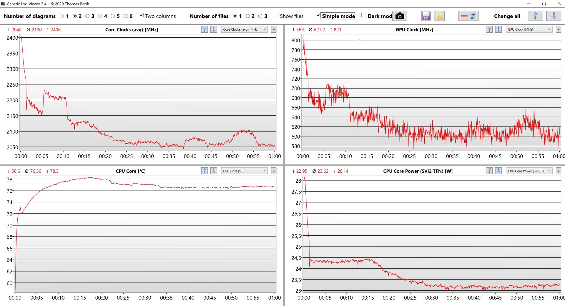This screenshot has width=565, height=306.
Task: Uncheck the Two columns checkbox
Action: tap(141, 15)
